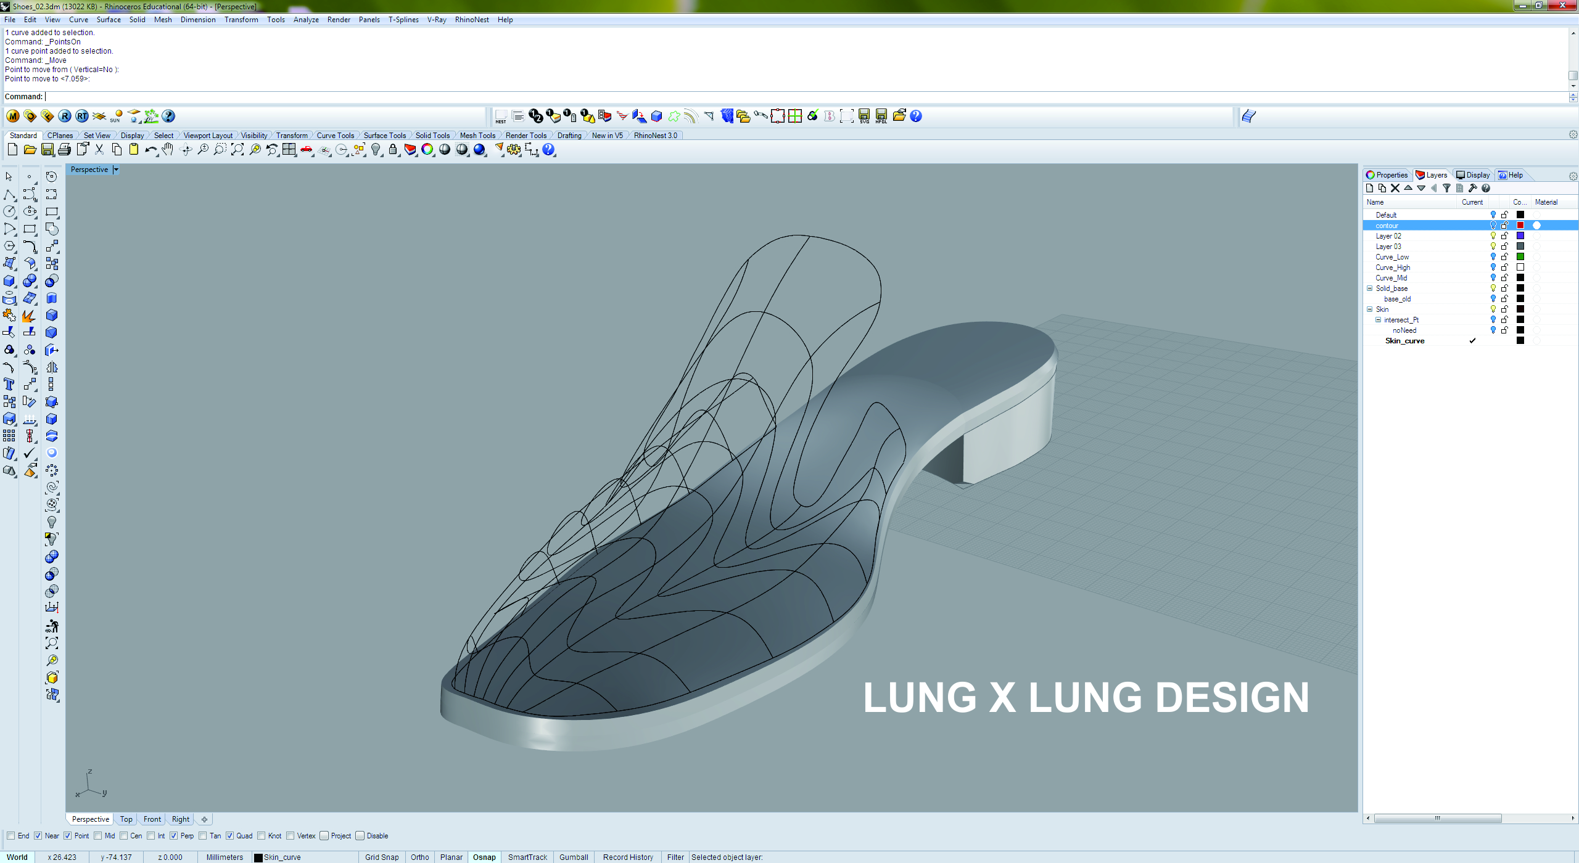Screen dimensions: 1579x863
Task: Open a file with folder icon
Action: [x=30, y=150]
